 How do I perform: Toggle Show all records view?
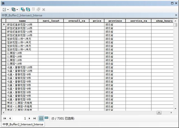(x=41, y=118)
